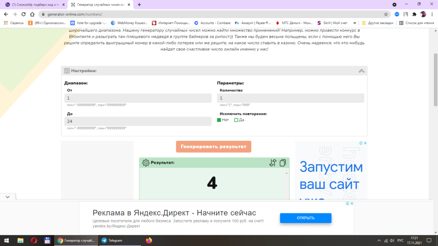This screenshot has width=438, height=246.
Task: Click the volume speaker tray icon
Action: point(392,240)
